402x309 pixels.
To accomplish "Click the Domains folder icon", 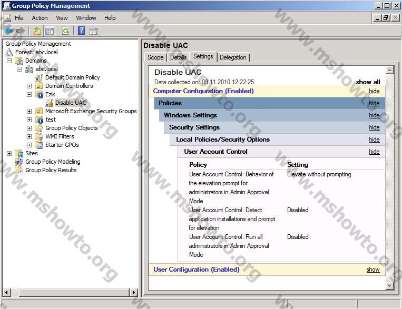I will (19, 61).
